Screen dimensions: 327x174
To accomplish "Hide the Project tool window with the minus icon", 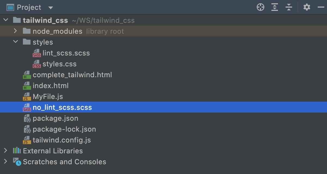I will 321,7.
